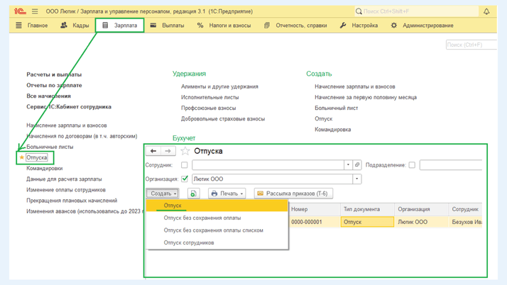Expand the Организация dropdown list
Image resolution: width=507 pixels, height=285 pixels.
point(357,179)
